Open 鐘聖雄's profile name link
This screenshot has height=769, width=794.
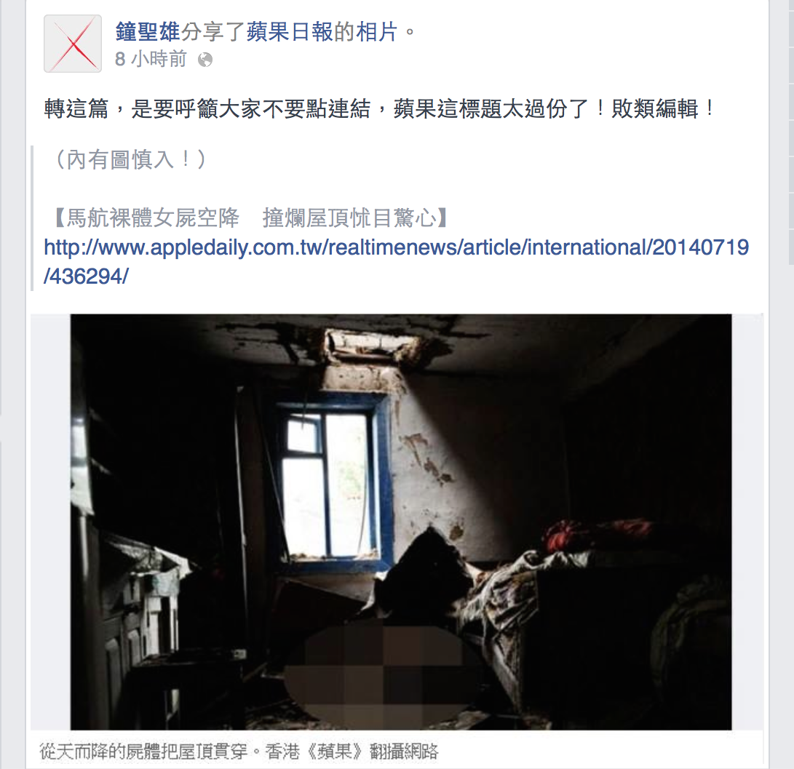pyautogui.click(x=147, y=32)
